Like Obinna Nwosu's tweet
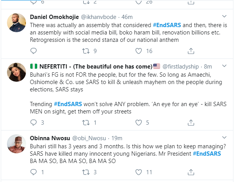Image resolution: width=235 pixels, height=182 pixels. [x=138, y=172]
